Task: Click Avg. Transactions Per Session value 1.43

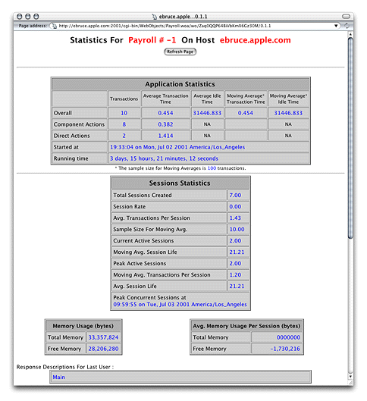Action: tap(235, 218)
